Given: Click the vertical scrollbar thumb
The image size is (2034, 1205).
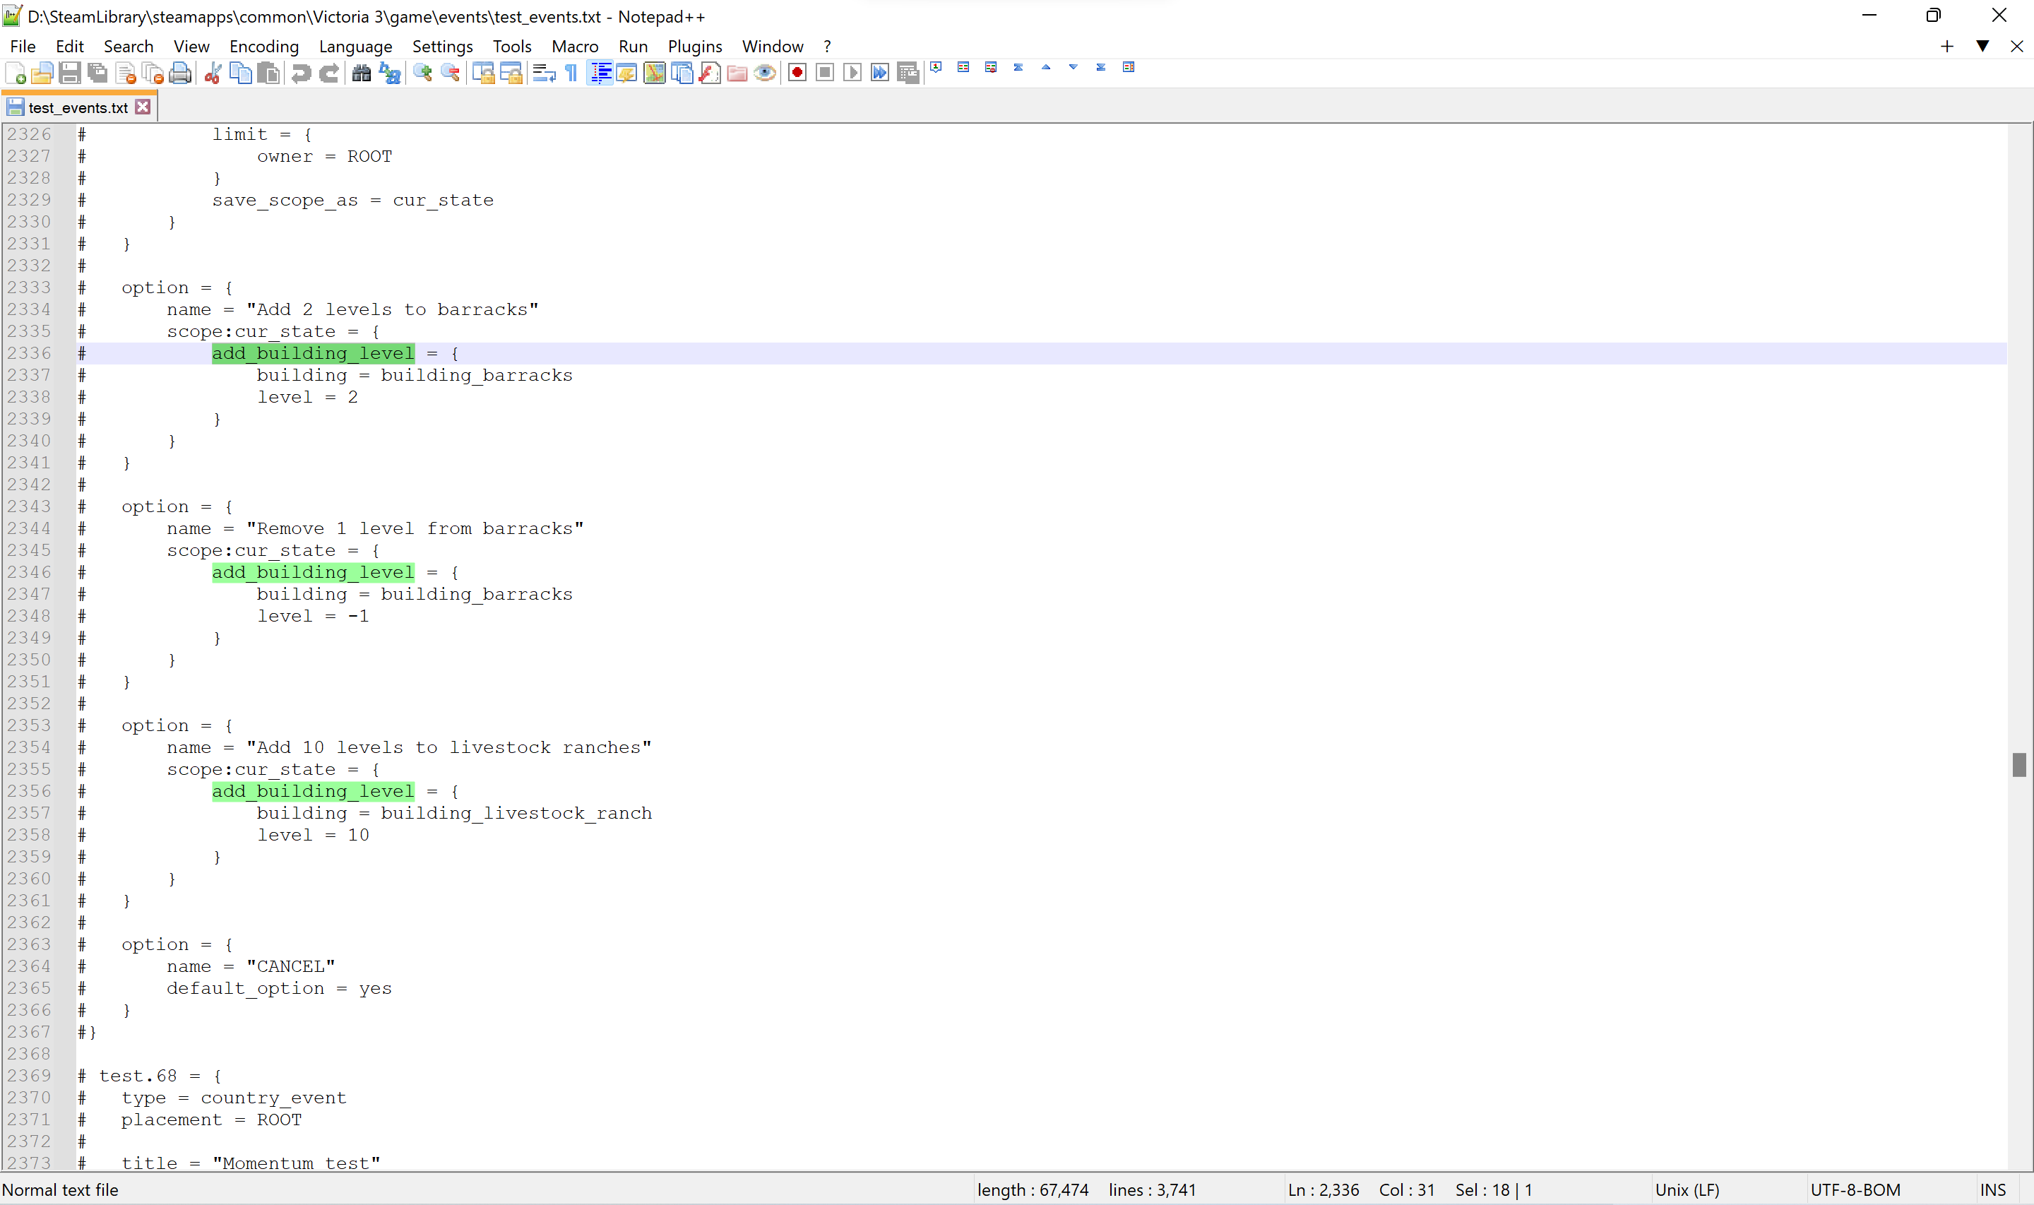Looking at the screenshot, I should coord(2019,764).
